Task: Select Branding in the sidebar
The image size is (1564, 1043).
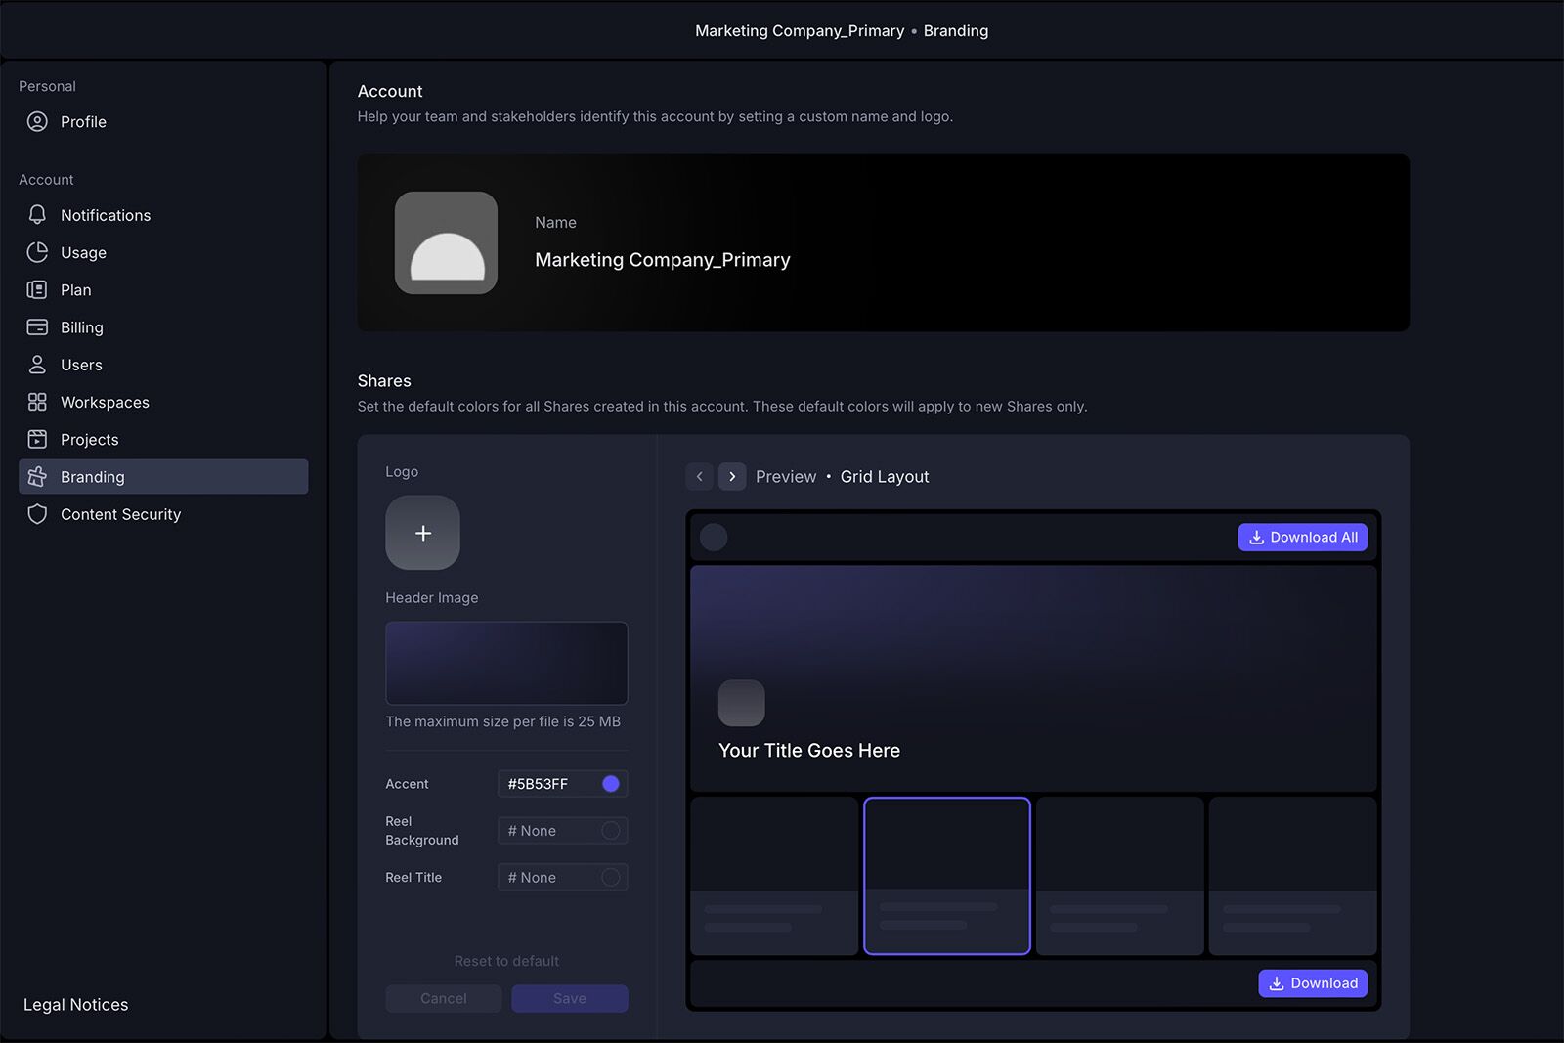Action: 93,476
